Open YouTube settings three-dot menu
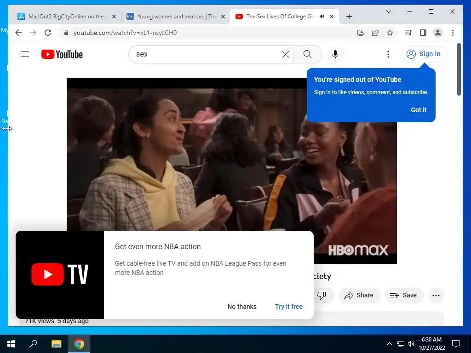This screenshot has height=353, width=471. 388,54
